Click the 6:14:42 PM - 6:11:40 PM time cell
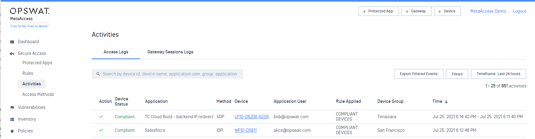535x139 pixels. [x=477, y=117]
